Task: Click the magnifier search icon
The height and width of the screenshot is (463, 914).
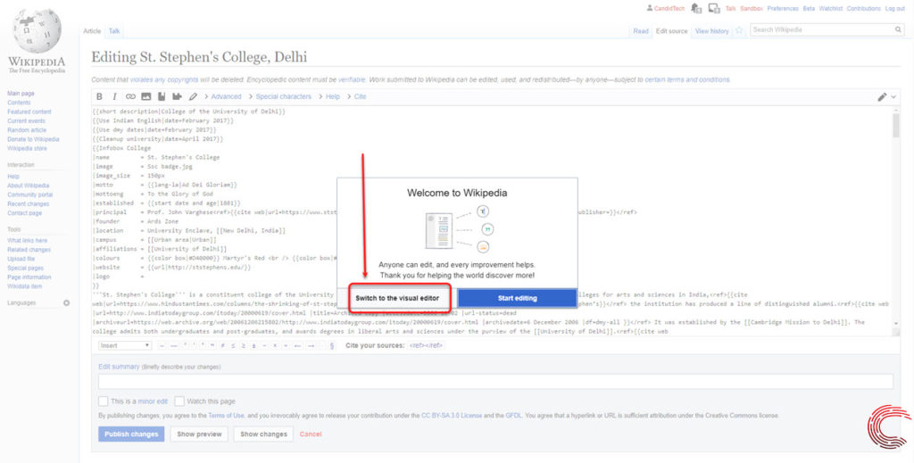Action: coord(898,29)
